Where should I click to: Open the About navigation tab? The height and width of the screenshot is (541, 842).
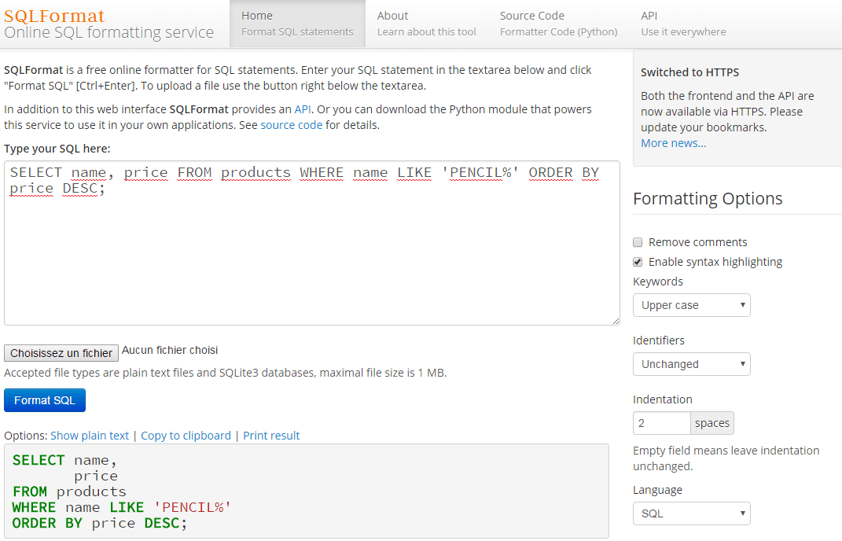click(426, 24)
